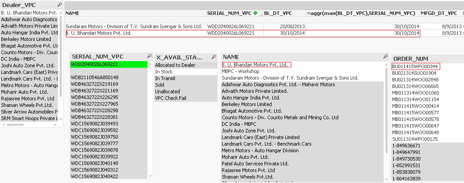Image resolution: width=464 pixels, height=183 pixels.
Task: Click Dealer_VPC horizontal scroll right arrow
Action: [x=55, y=124]
